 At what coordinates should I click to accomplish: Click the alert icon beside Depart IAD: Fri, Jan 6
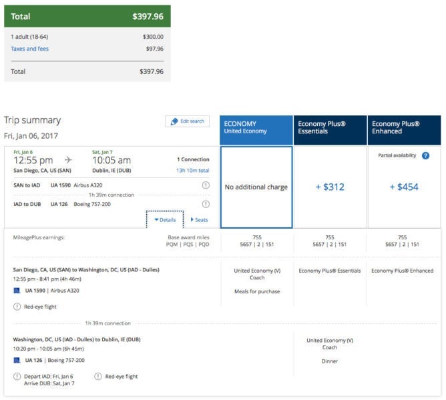17,377
